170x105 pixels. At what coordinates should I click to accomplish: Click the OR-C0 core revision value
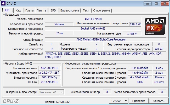[x=159, y=49]
